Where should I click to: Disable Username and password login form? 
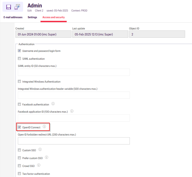tap(19, 51)
